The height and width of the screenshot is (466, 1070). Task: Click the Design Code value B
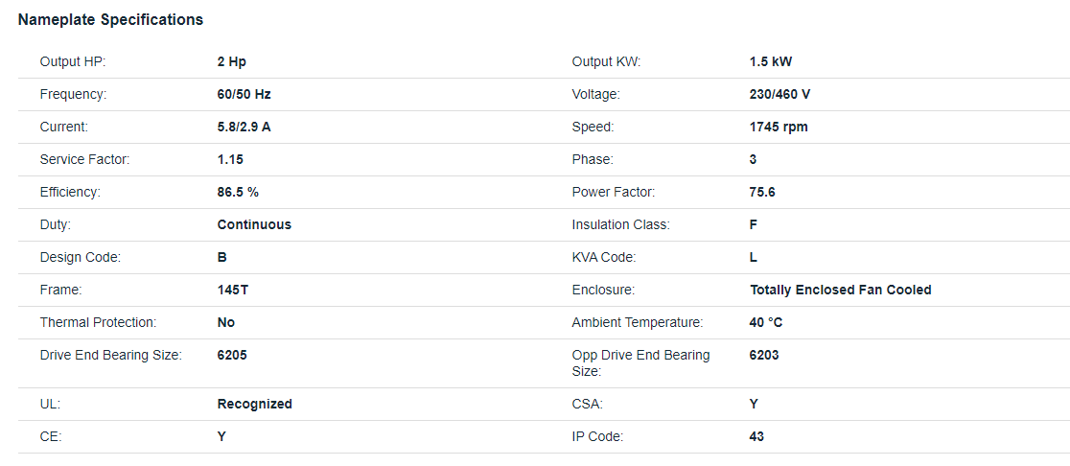point(222,257)
